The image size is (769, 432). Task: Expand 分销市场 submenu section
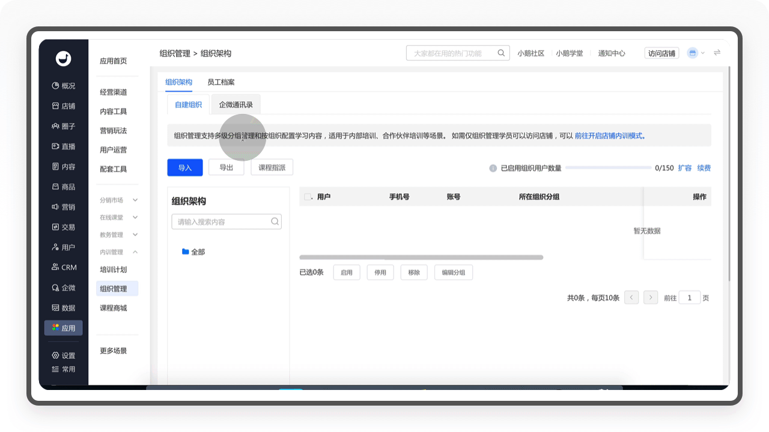click(x=119, y=200)
